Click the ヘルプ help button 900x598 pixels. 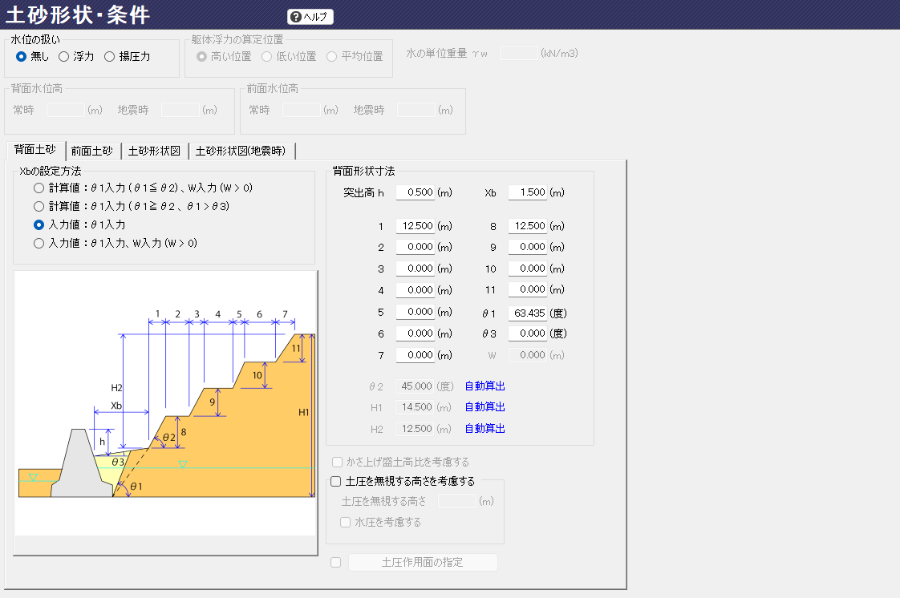[x=310, y=17]
